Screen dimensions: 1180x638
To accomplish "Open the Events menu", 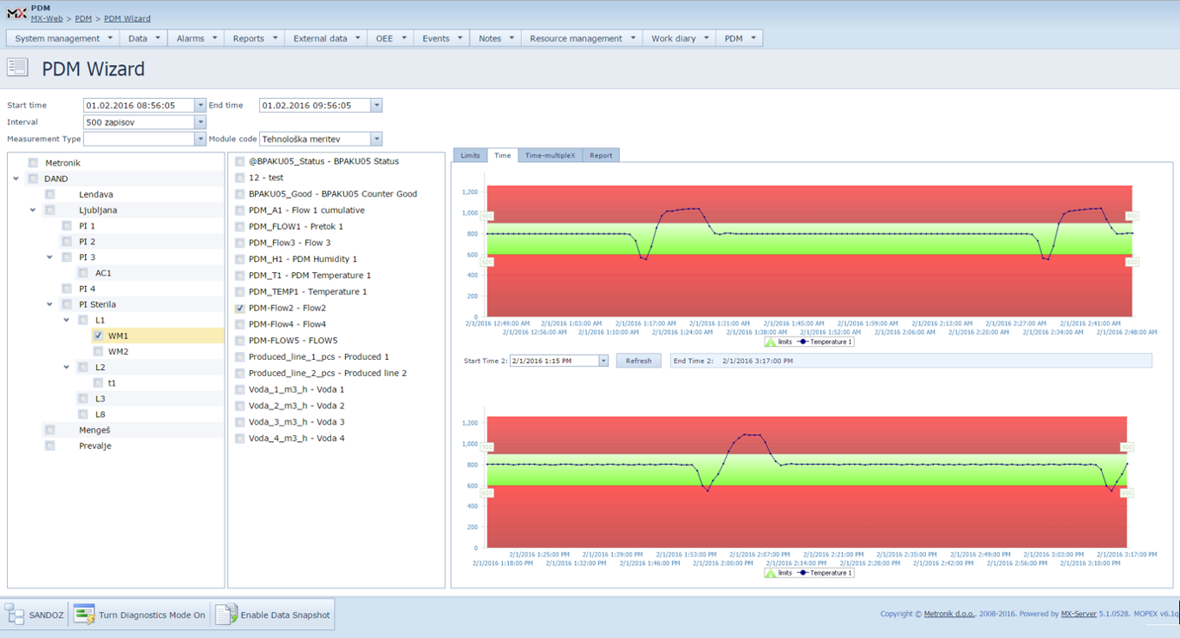I will tap(442, 38).
